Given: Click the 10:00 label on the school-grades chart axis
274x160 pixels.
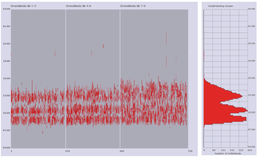Looking at the screenshot, I should (7, 113).
